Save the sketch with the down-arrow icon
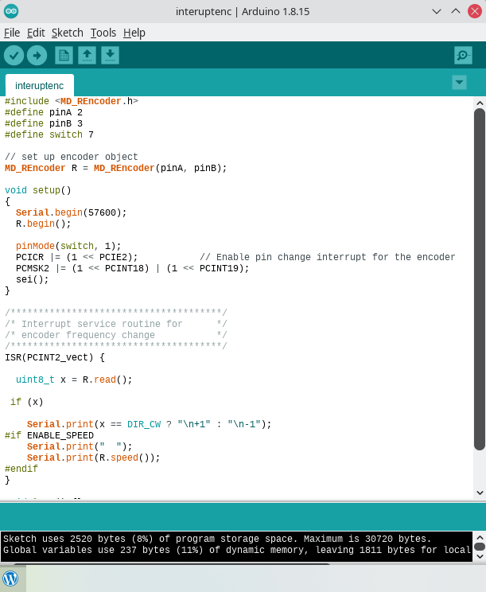Image resolution: width=486 pixels, height=592 pixels. tap(110, 55)
